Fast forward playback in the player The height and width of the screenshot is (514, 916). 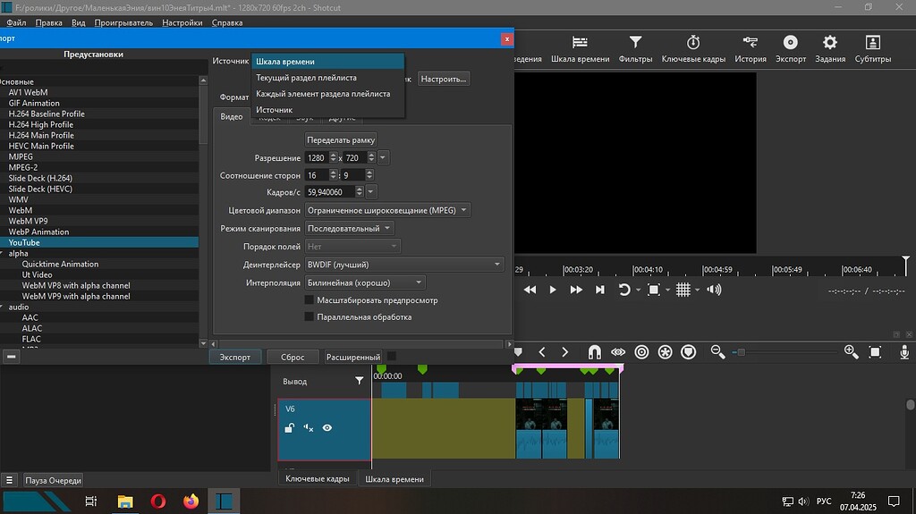point(576,290)
